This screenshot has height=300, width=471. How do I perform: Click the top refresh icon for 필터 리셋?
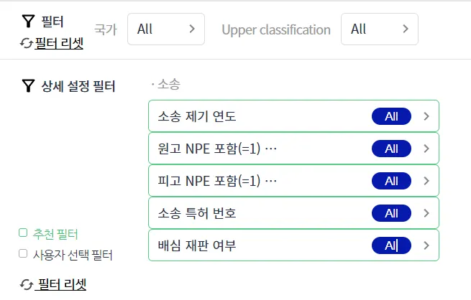pyautogui.click(x=27, y=44)
